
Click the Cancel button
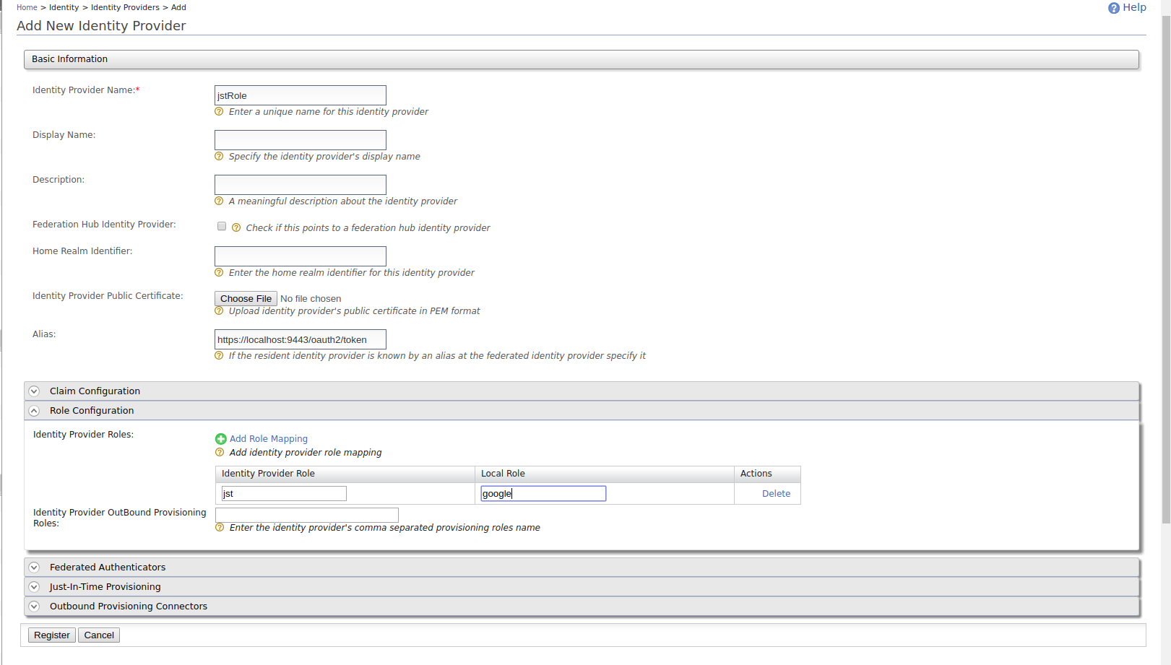click(99, 635)
